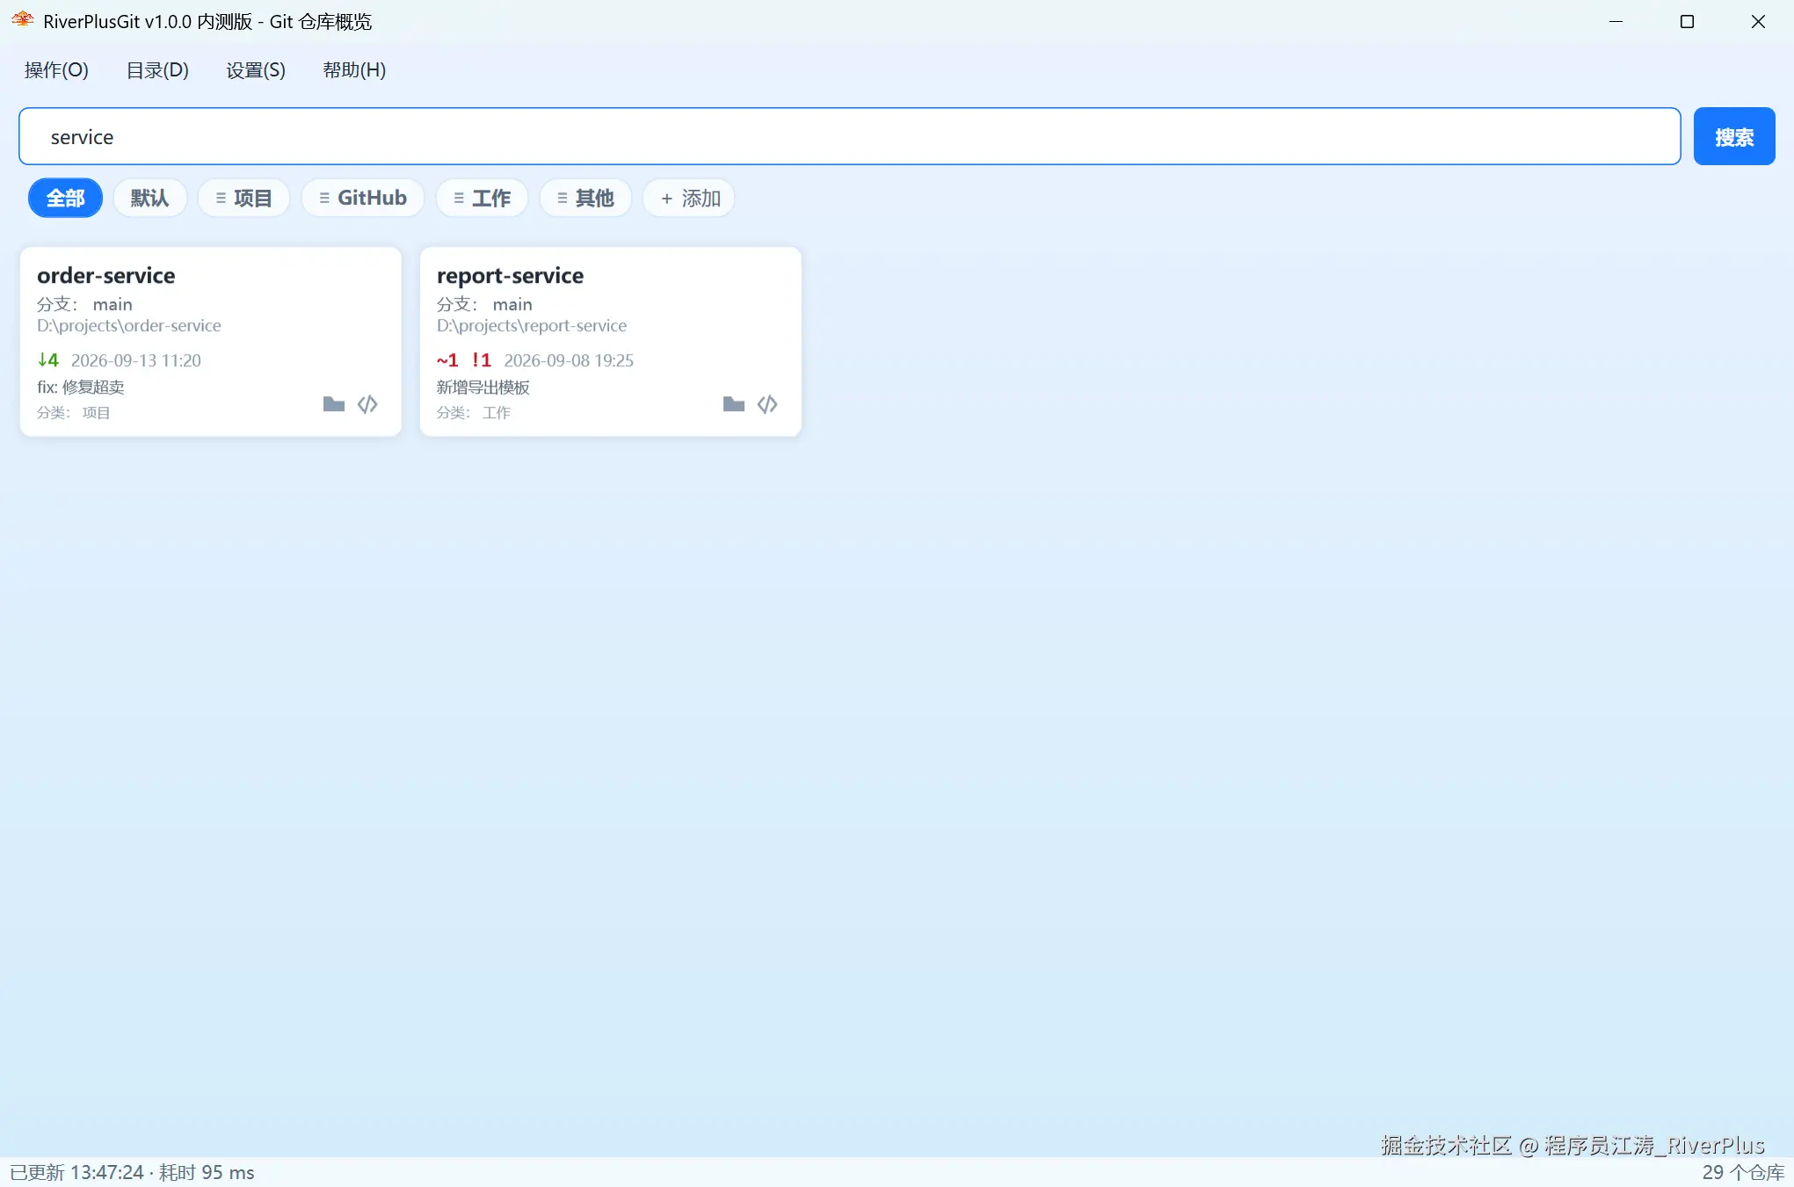Click commit message fix: 修复超卖
1794x1187 pixels.
coord(81,387)
